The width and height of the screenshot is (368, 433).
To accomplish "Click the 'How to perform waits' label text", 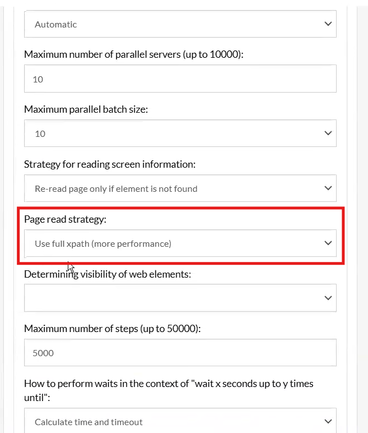I will pyautogui.click(x=169, y=384).
